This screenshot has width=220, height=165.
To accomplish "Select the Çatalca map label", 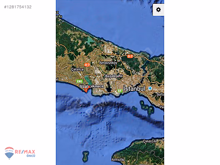I will pos(77,69).
